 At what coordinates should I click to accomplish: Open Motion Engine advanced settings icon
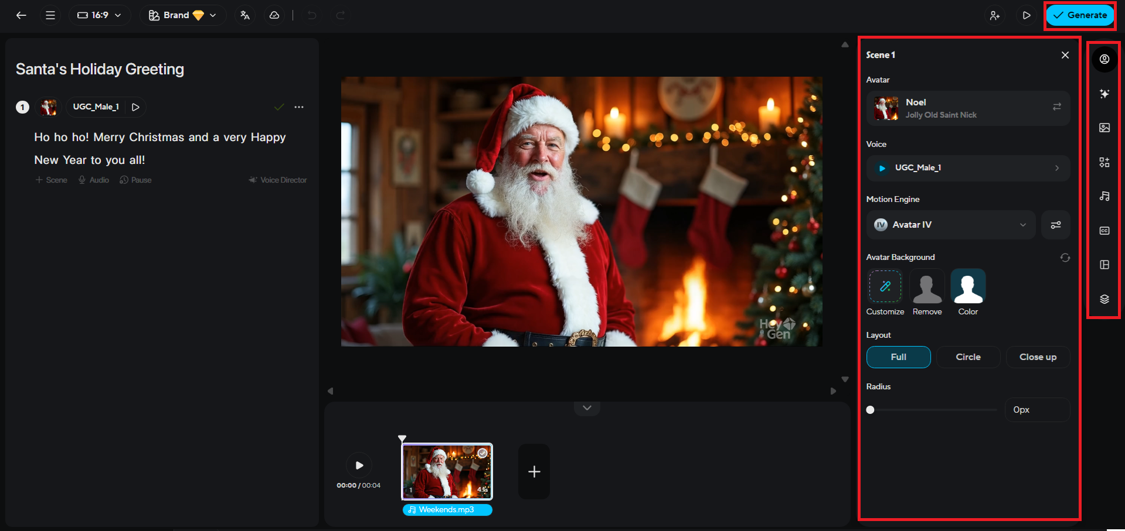coord(1056,225)
